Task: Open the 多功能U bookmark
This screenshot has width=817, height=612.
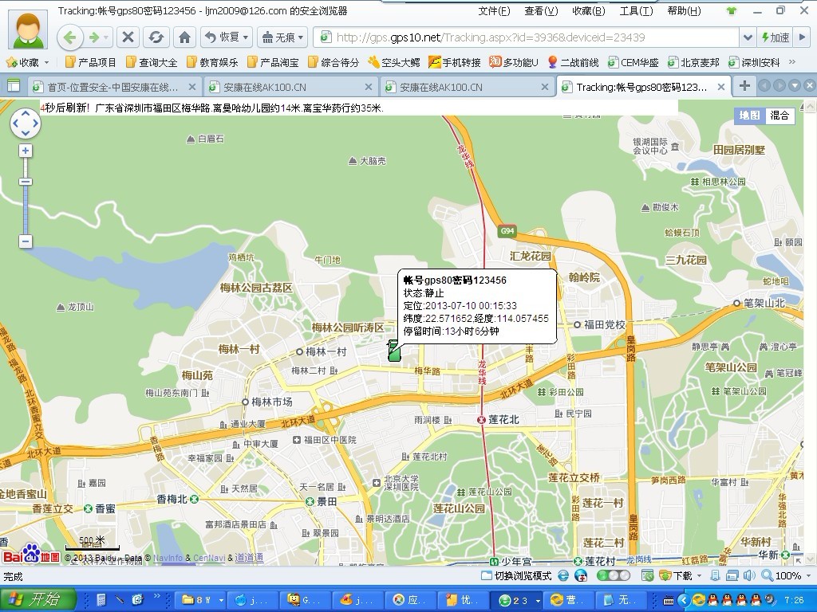Action: point(514,62)
